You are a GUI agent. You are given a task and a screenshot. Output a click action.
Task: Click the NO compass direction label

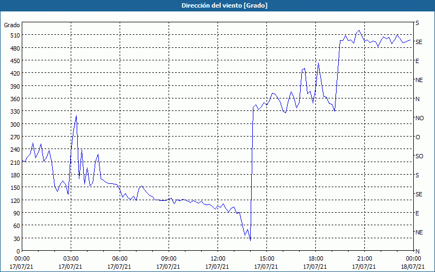point(419,118)
